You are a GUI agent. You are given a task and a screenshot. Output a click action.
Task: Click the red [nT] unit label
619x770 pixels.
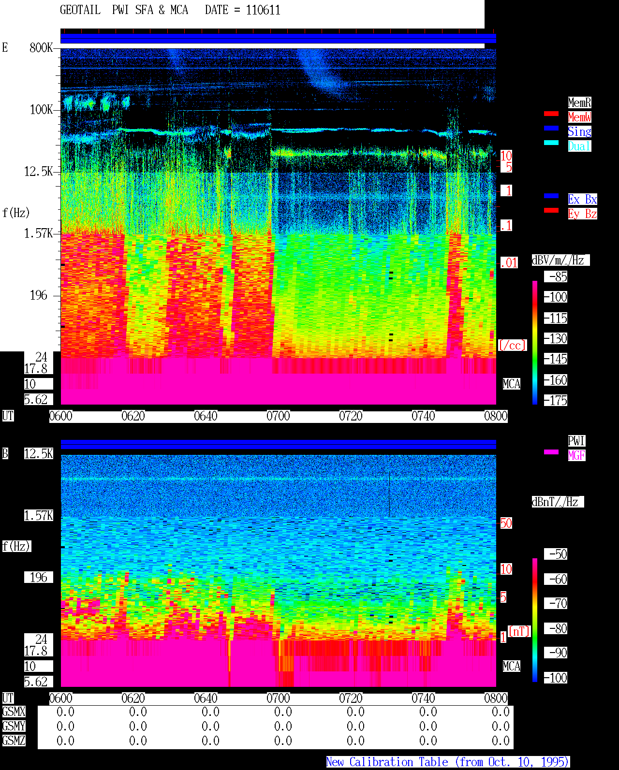point(519,631)
